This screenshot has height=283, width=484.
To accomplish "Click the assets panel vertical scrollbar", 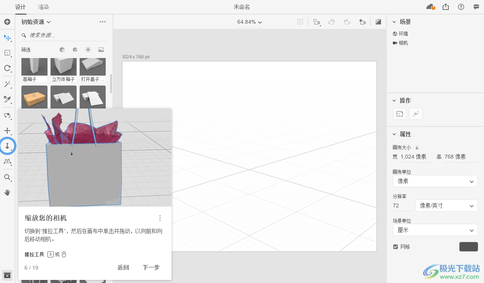I will tap(111, 83).
